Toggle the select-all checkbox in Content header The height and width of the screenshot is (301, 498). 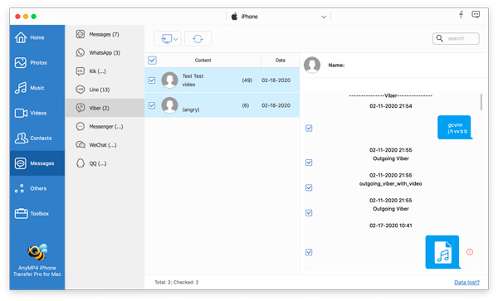[153, 61]
